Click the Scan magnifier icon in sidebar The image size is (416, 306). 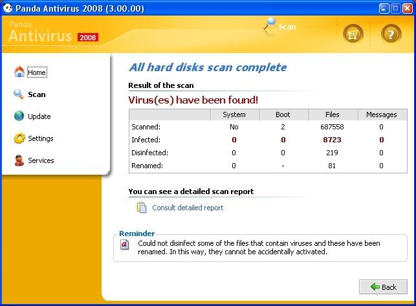[x=19, y=94]
